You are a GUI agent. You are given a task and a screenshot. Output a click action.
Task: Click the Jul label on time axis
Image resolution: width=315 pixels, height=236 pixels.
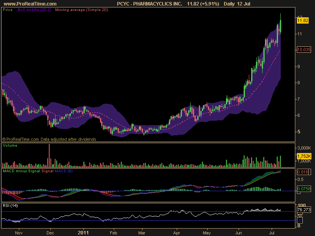coord(272,233)
